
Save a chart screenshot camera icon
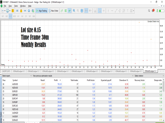[x=95, y=11]
